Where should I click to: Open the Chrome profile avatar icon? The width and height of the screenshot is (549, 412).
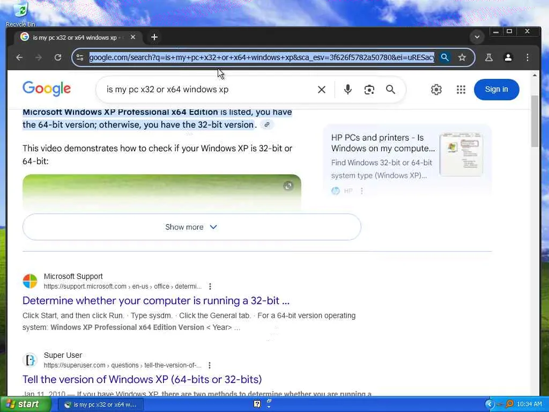(508, 57)
